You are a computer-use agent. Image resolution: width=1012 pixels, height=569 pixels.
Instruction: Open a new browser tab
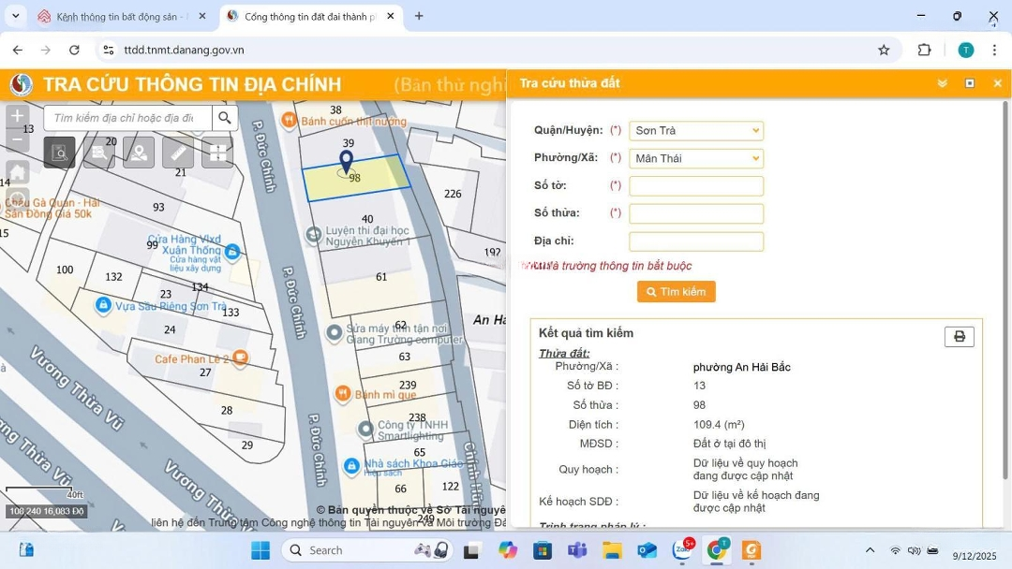click(419, 16)
